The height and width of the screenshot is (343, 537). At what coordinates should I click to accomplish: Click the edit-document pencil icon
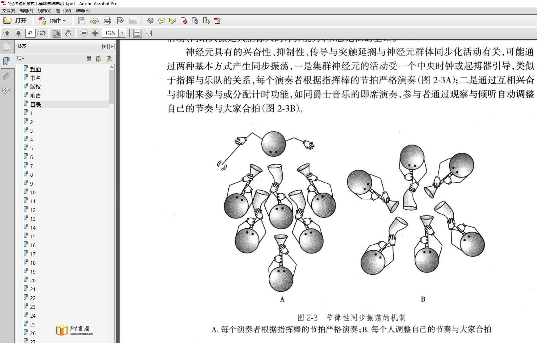tap(120, 21)
